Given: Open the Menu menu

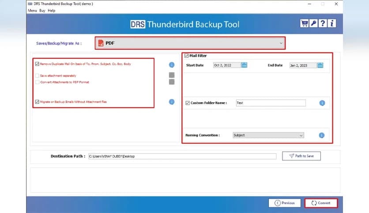Looking at the screenshot, I should pyautogui.click(x=32, y=11).
